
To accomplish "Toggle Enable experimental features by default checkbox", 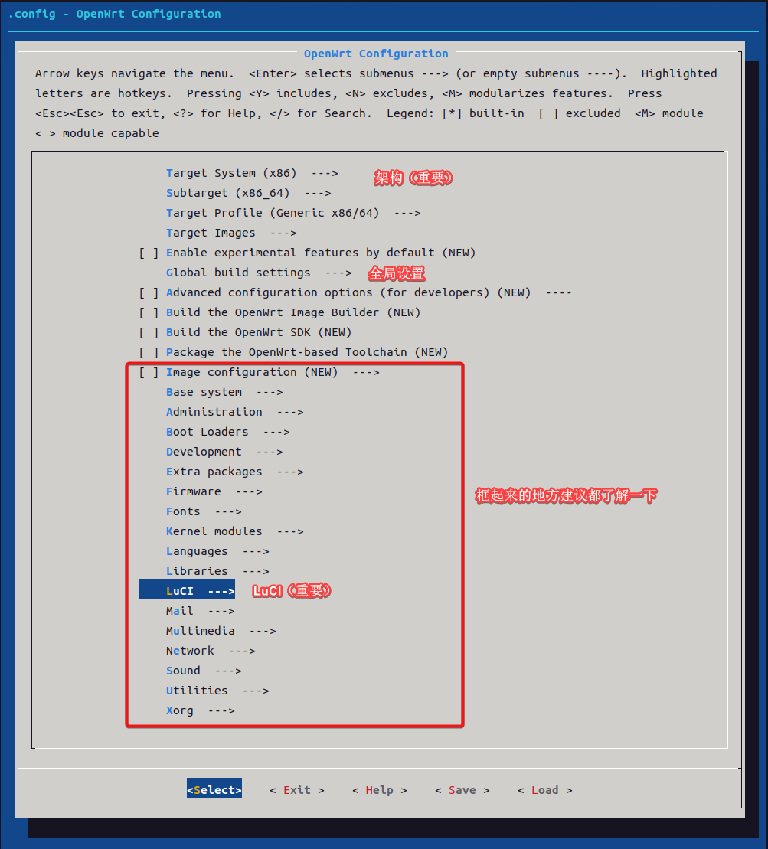I will point(149,253).
